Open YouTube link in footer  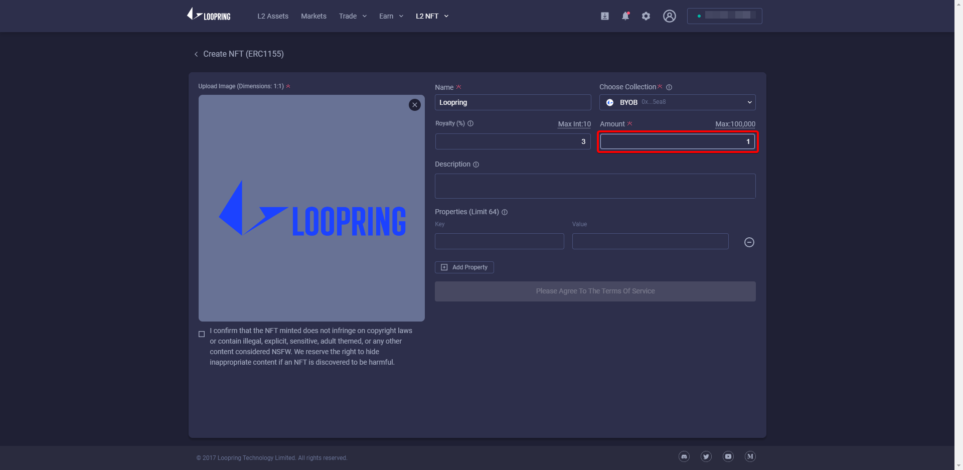pyautogui.click(x=728, y=456)
